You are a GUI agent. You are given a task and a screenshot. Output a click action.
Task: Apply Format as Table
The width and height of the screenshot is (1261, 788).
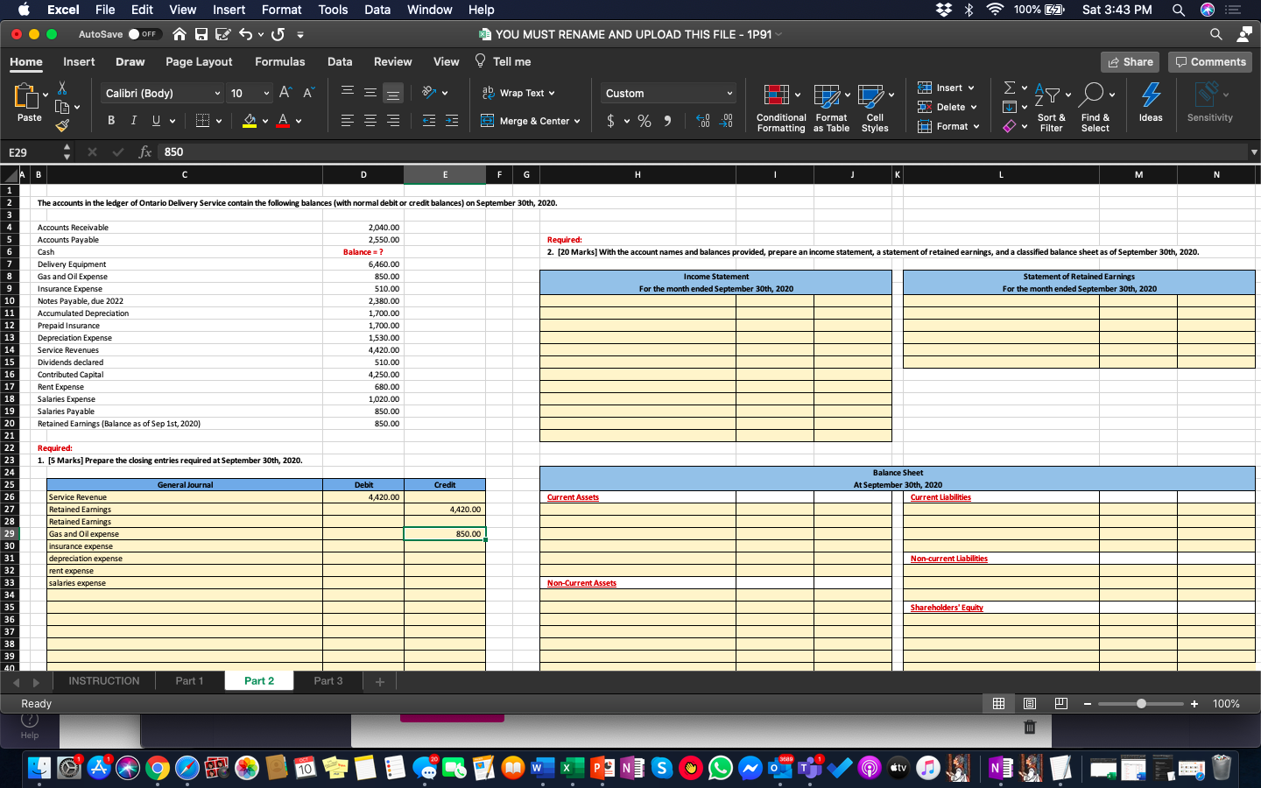(x=830, y=107)
